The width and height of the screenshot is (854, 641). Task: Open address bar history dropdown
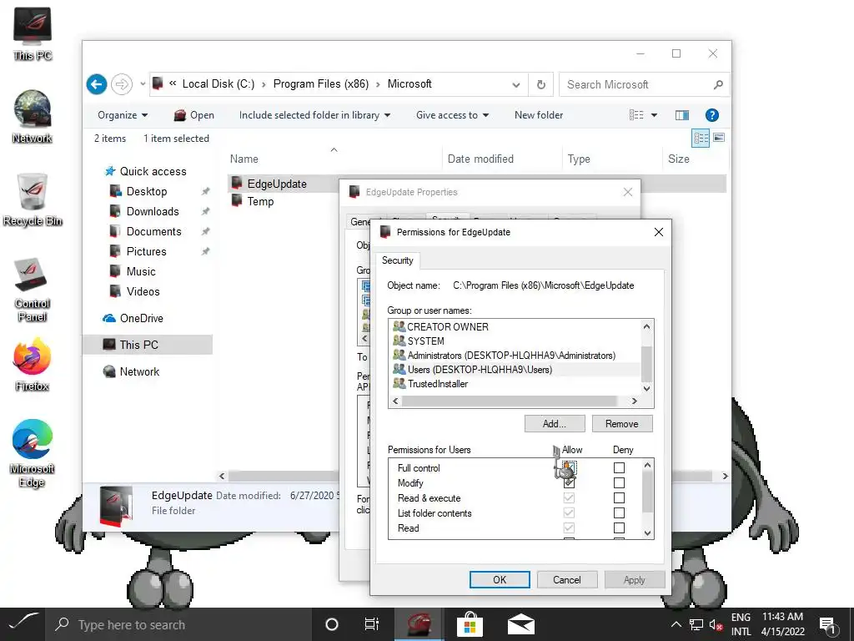pyautogui.click(x=515, y=84)
